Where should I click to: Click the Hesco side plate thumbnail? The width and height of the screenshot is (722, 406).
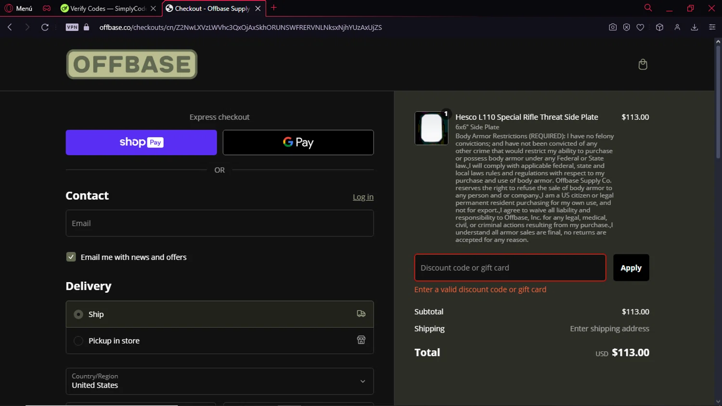click(x=431, y=128)
